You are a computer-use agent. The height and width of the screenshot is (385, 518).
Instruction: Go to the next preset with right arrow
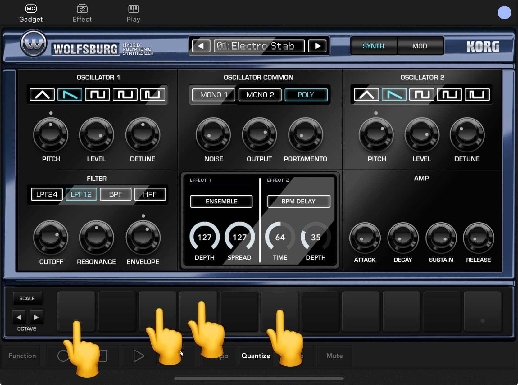(x=317, y=46)
